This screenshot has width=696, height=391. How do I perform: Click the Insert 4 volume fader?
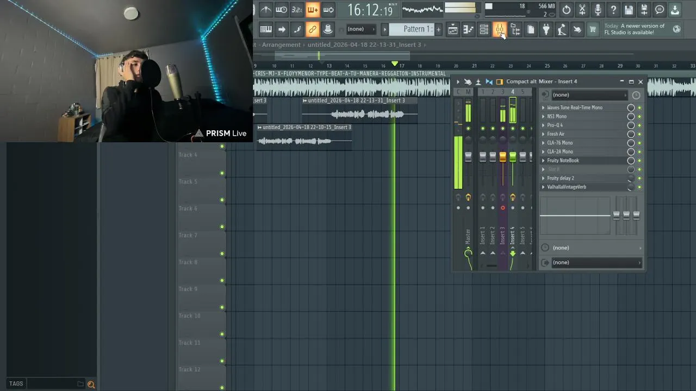click(512, 157)
